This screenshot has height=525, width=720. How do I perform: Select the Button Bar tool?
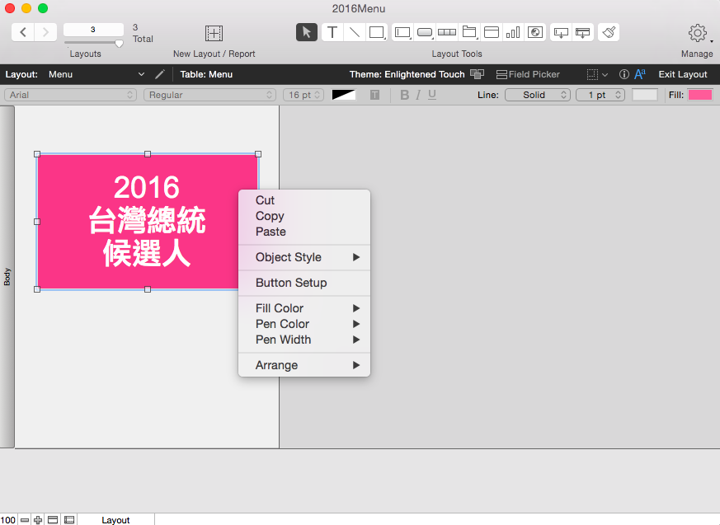coord(447,32)
